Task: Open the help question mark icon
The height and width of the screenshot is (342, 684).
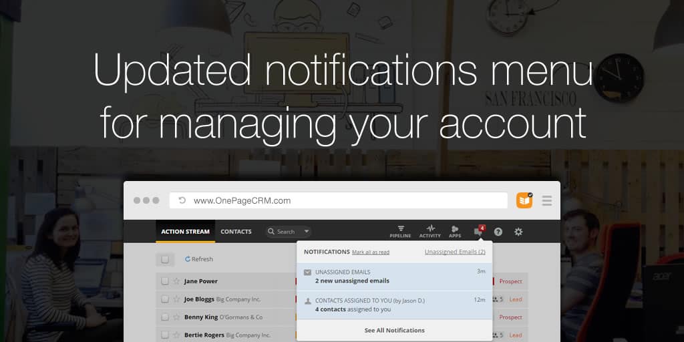Action: pyautogui.click(x=498, y=232)
